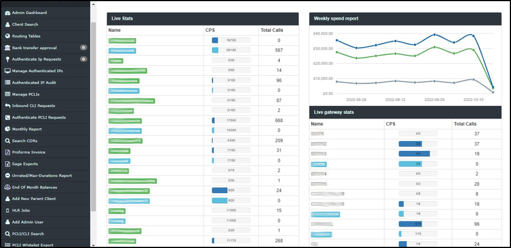Click the Manage Authenticated IPs monitor icon

[8, 71]
